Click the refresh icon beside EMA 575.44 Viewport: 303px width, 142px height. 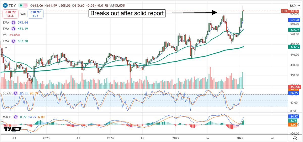(x=14, y=22)
